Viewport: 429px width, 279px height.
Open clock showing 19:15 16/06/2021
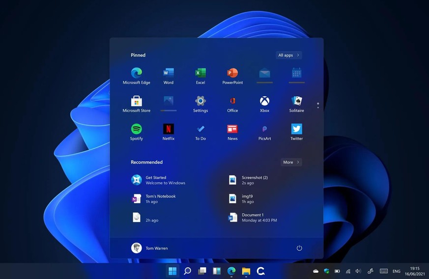click(x=415, y=271)
